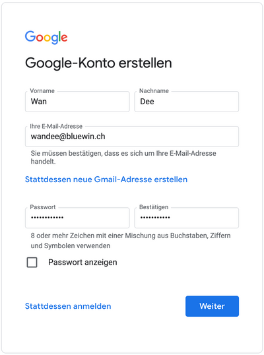Click the typed text 'wandee@bluewin.ch'

point(68,137)
